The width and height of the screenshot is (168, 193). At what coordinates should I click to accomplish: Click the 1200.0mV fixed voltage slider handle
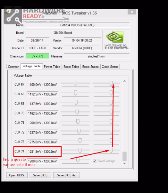pos(78,160)
